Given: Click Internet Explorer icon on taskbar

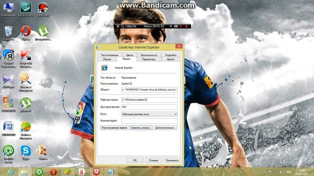Looking at the screenshot, I should click(x=11, y=172).
